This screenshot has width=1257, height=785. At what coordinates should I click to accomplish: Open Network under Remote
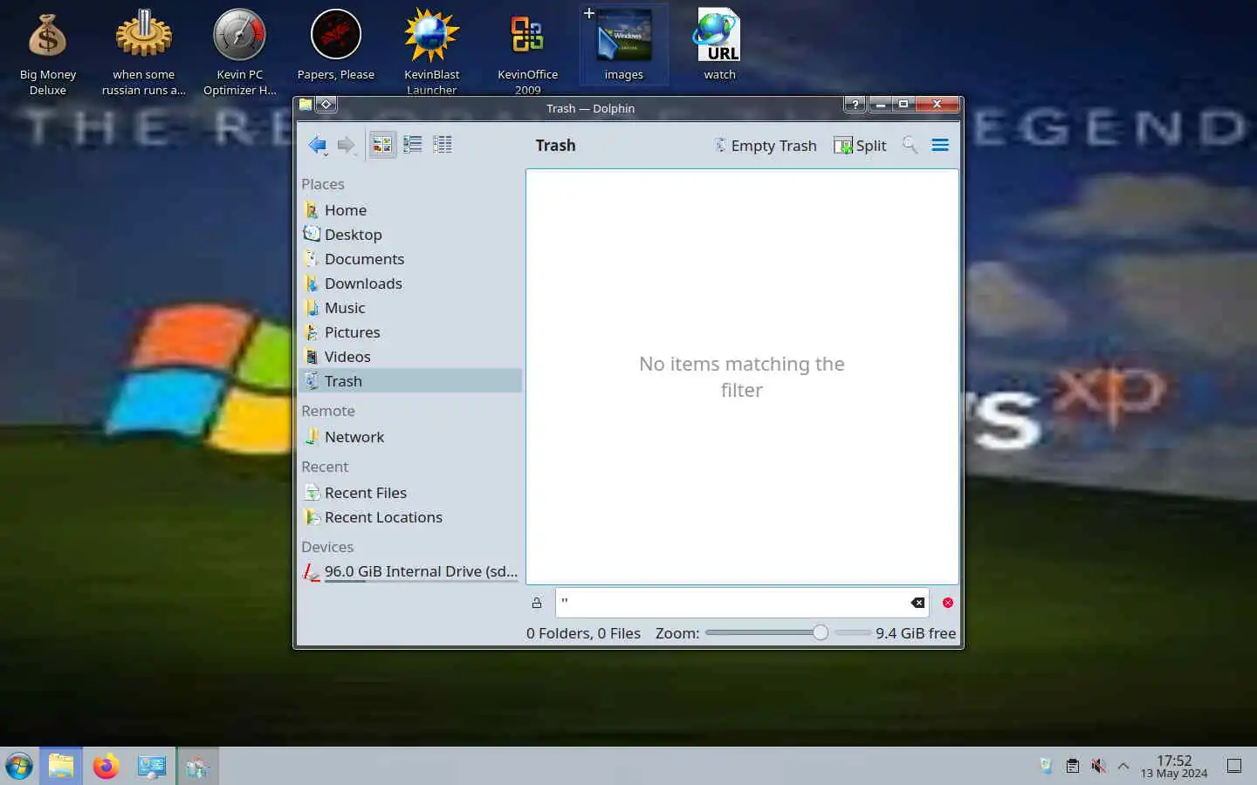point(410,437)
